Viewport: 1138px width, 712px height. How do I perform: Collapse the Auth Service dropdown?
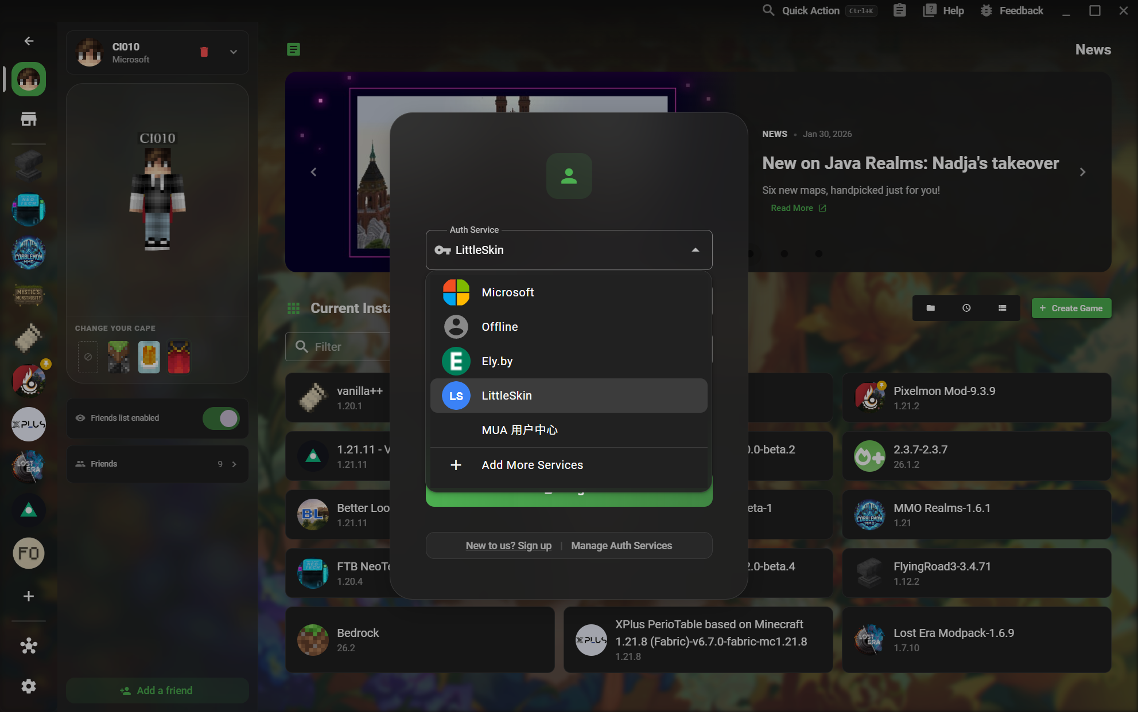pyautogui.click(x=695, y=250)
